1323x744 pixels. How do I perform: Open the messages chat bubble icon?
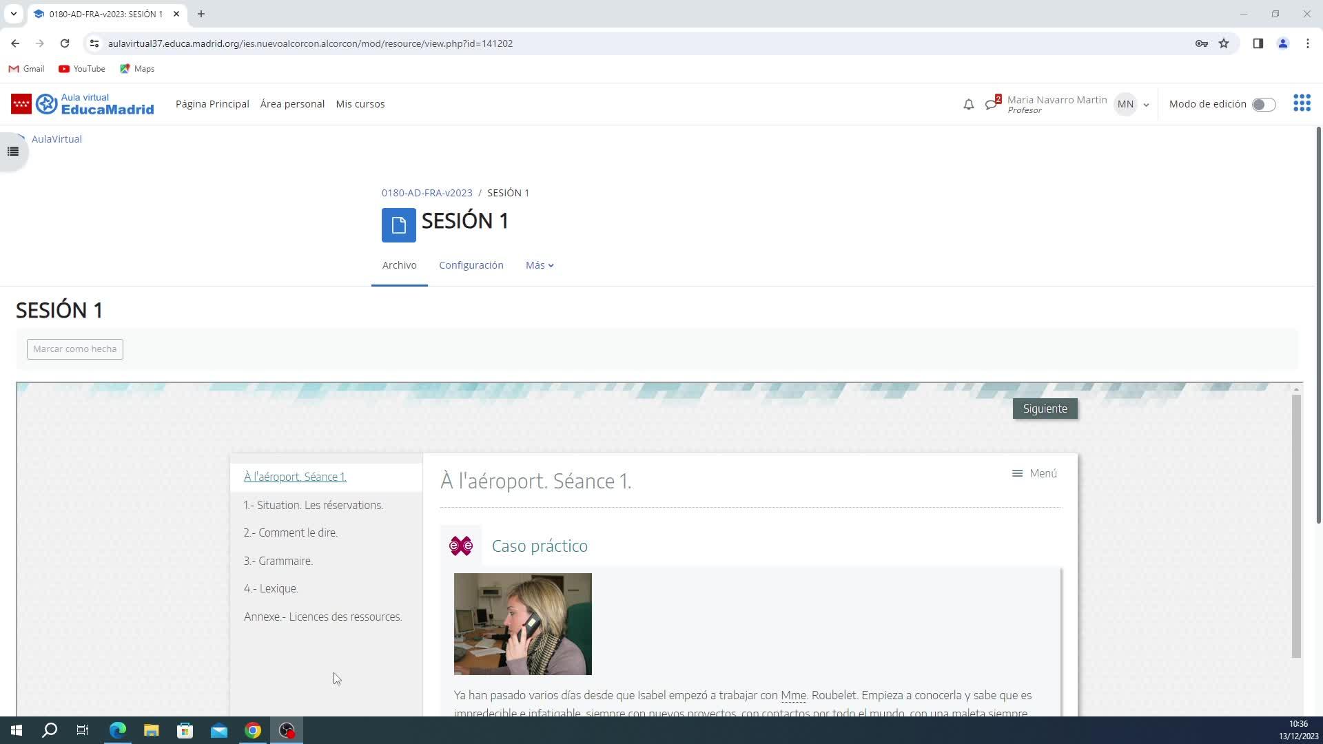[991, 105]
